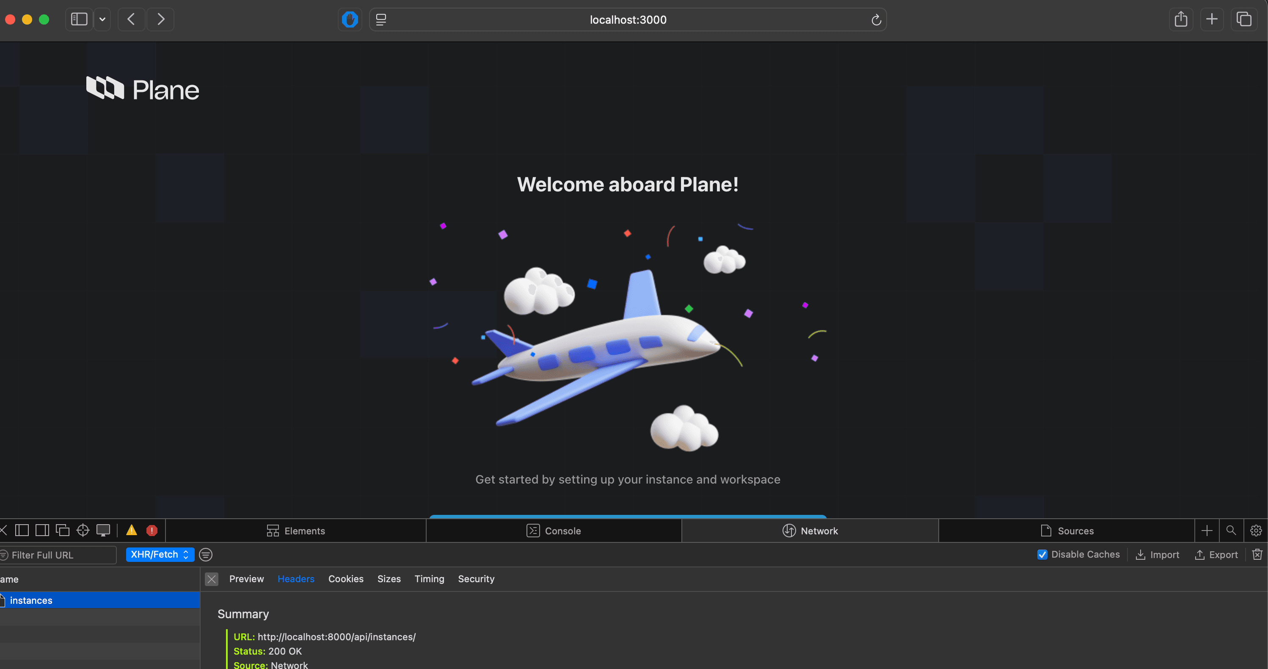Add a new inspector tab
Viewport: 1268px width, 669px height.
pos(1207,531)
